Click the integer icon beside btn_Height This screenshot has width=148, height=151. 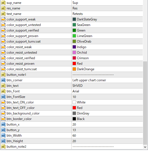(3, 141)
